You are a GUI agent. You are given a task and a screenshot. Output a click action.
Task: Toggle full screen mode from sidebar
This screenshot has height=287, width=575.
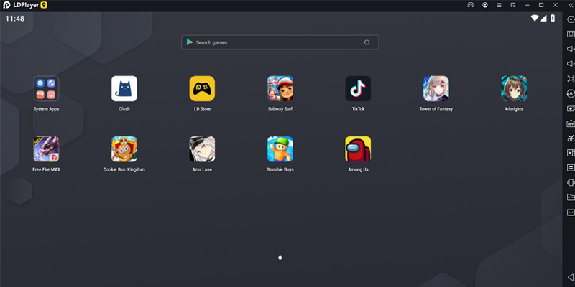coord(571,79)
